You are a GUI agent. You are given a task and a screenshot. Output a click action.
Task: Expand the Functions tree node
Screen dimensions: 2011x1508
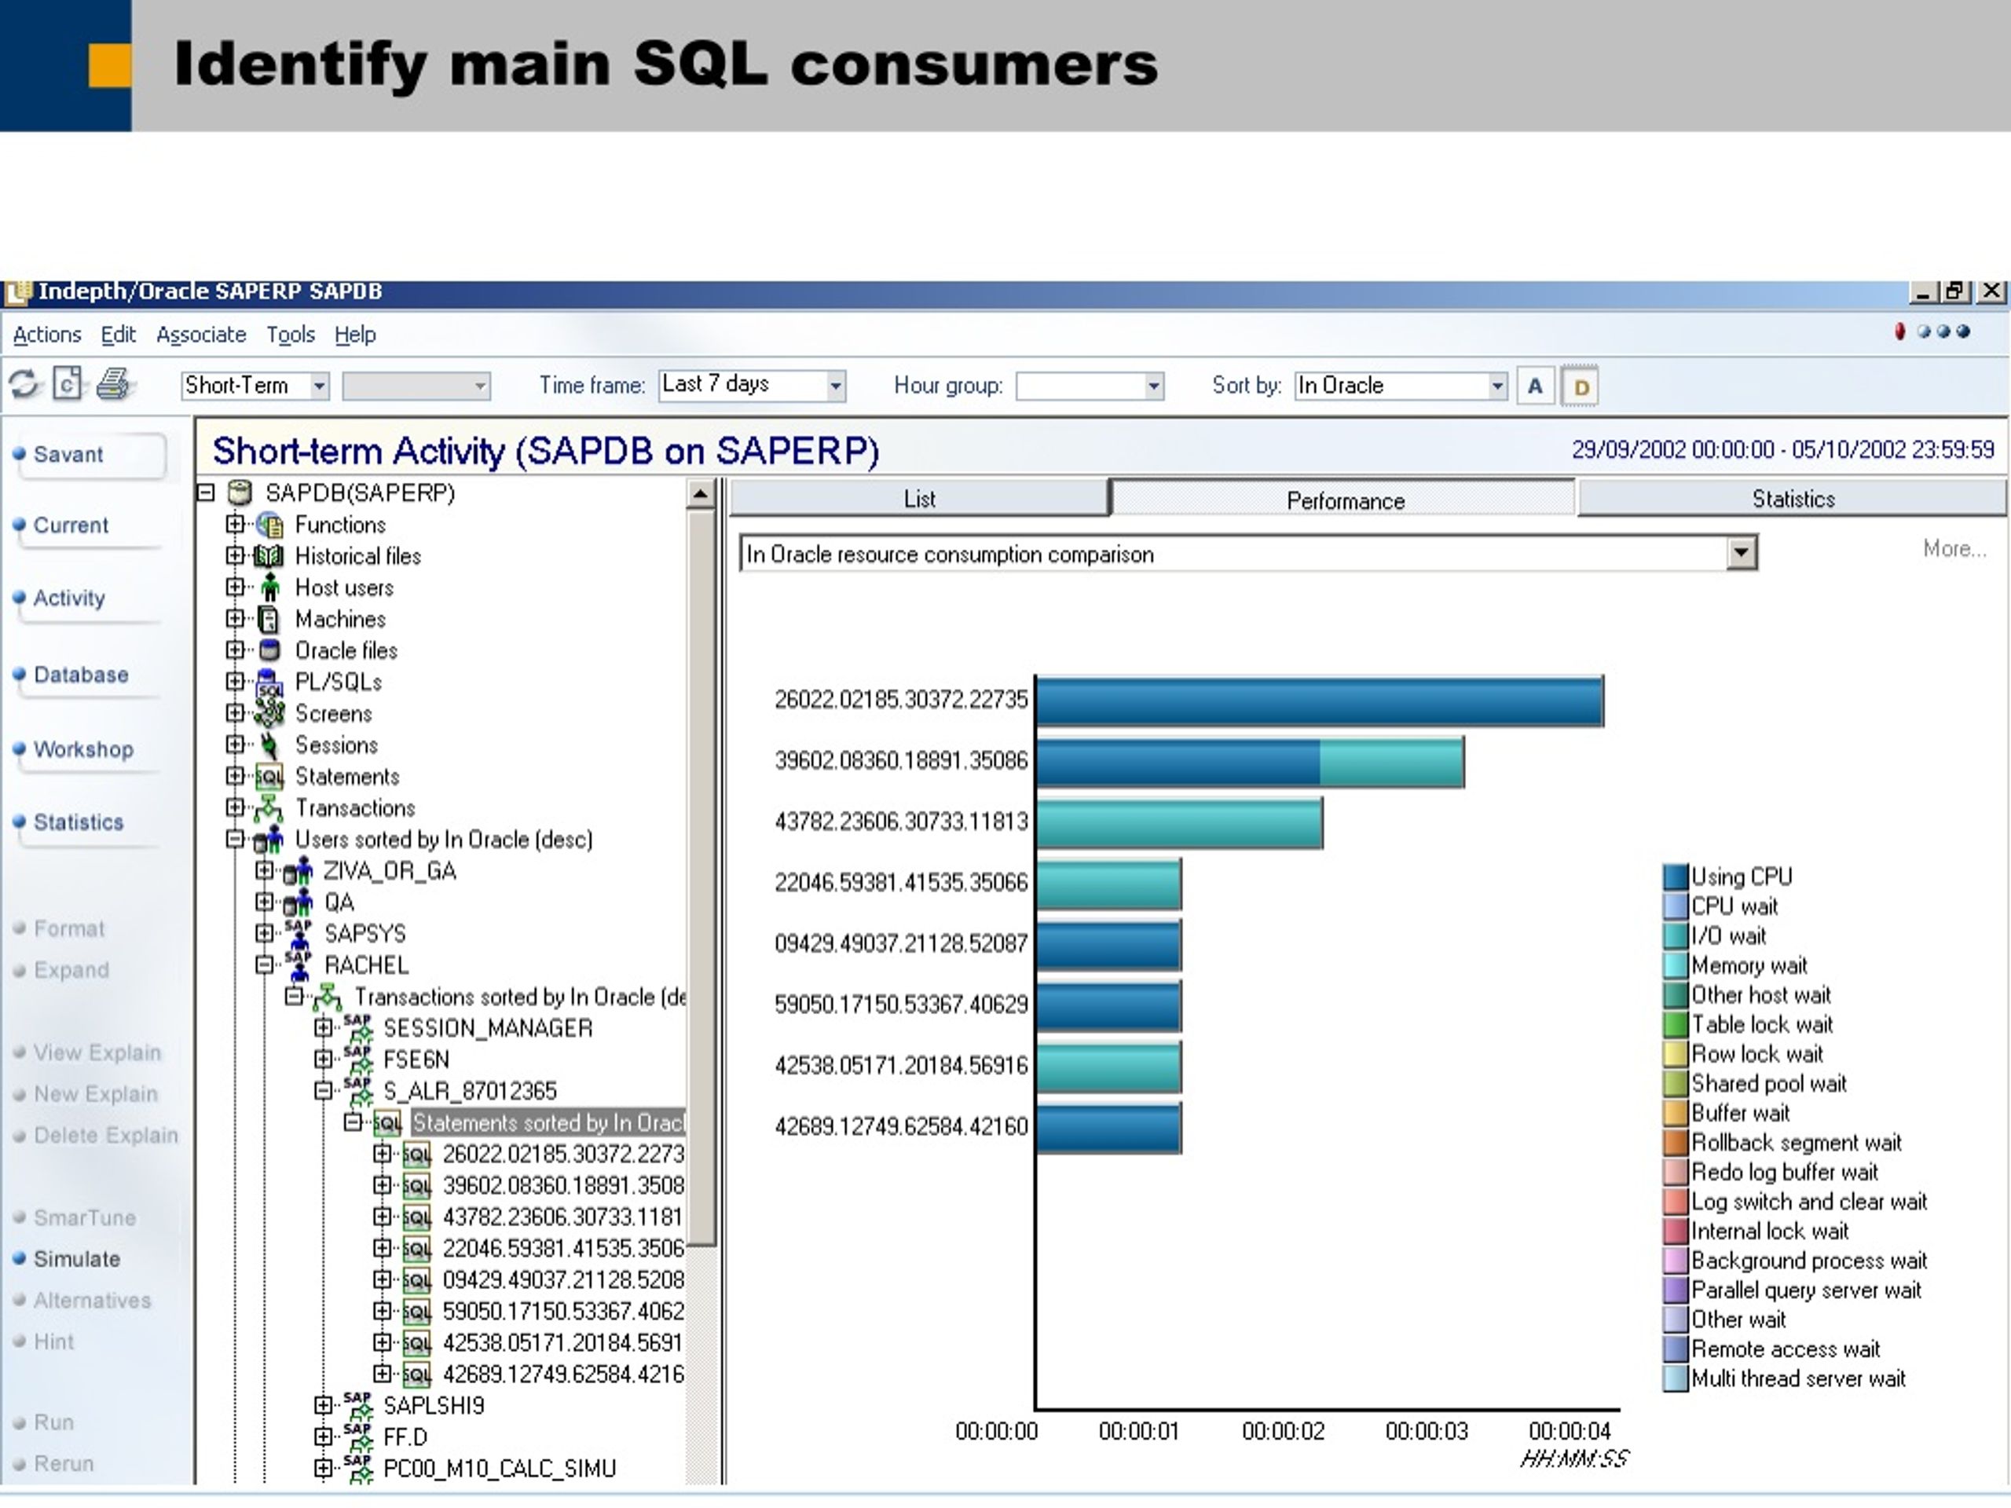[236, 525]
